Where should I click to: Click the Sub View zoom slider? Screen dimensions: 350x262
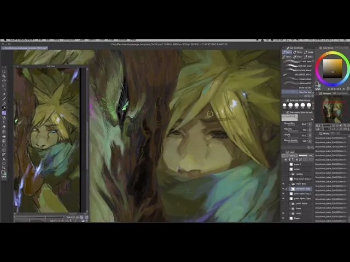point(39,217)
